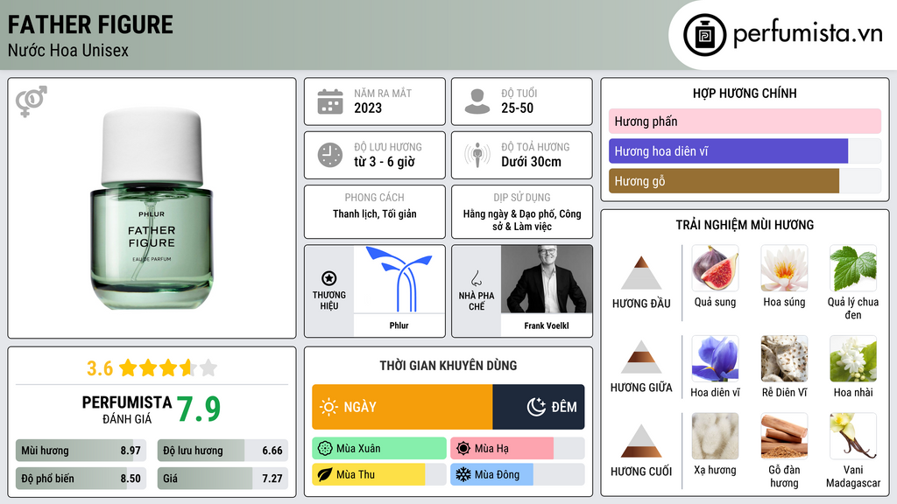Click the Quả lý chua đen image
This screenshot has width=897, height=504.
click(x=853, y=268)
